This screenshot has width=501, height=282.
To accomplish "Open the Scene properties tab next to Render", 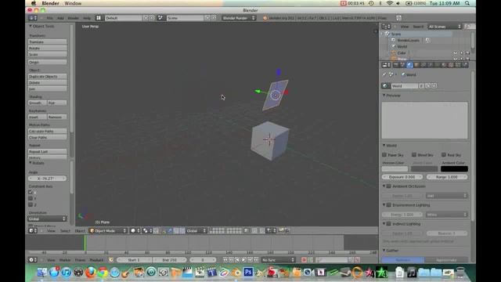I will (402, 65).
